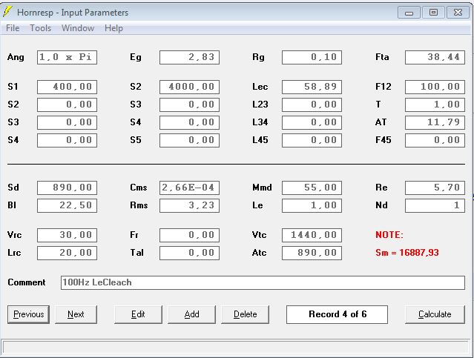Screen dimensions: 474x358
Task: Click the Ang label
Action: tap(16, 57)
